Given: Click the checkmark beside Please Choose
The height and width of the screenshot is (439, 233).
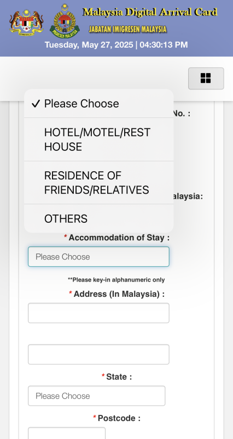Looking at the screenshot, I should coord(36,104).
